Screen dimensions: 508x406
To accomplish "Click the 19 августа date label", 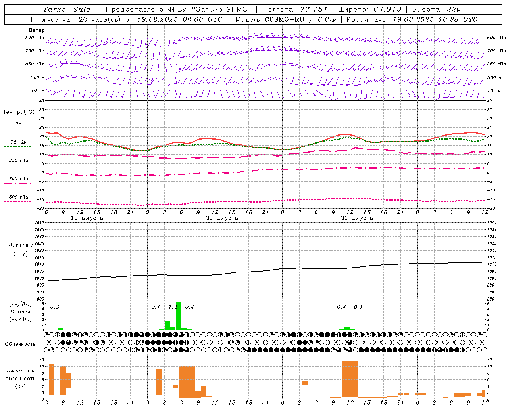I will (87, 218).
